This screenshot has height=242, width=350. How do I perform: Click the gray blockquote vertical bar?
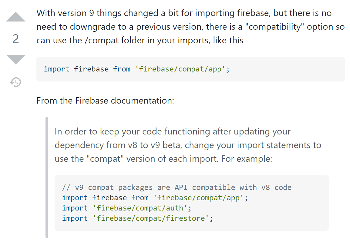(47, 177)
